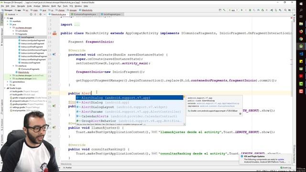Screen dimensions: 306x172
Task: Open IntroduccionFragment in the project tree
Action: 31,63
